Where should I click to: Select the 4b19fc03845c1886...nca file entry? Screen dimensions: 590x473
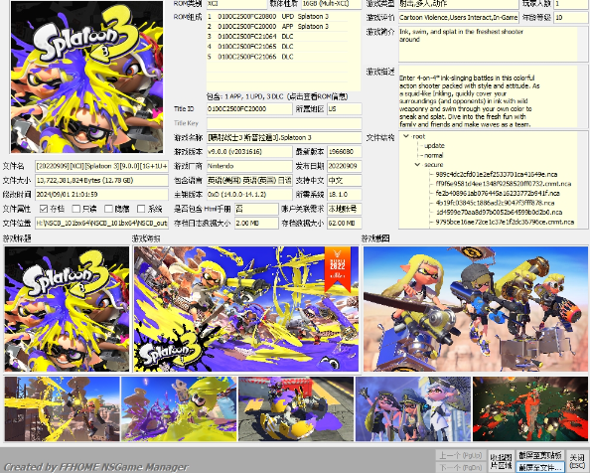pyautogui.click(x=495, y=203)
